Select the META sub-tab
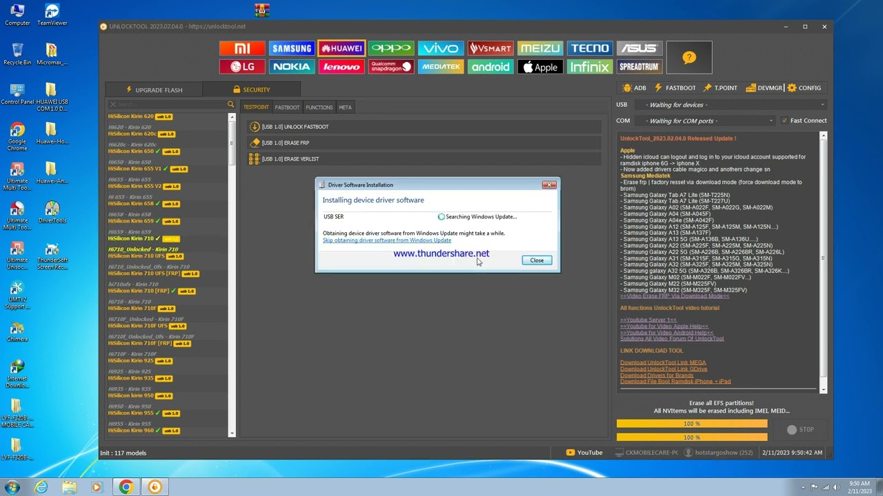Viewport: 883px width, 496px height. click(345, 107)
